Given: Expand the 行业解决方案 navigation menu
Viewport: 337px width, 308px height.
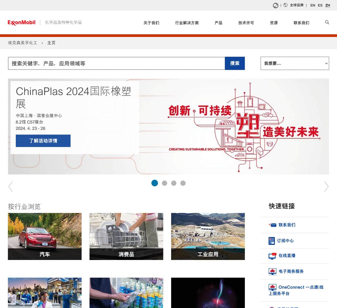Looking at the screenshot, I should (x=187, y=23).
